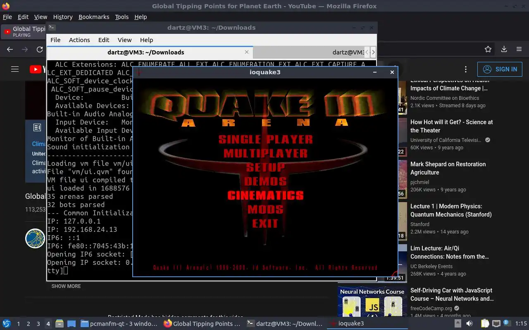529x330 pixels.
Task: Open Firefox Bookmarks menu
Action: click(x=94, y=17)
